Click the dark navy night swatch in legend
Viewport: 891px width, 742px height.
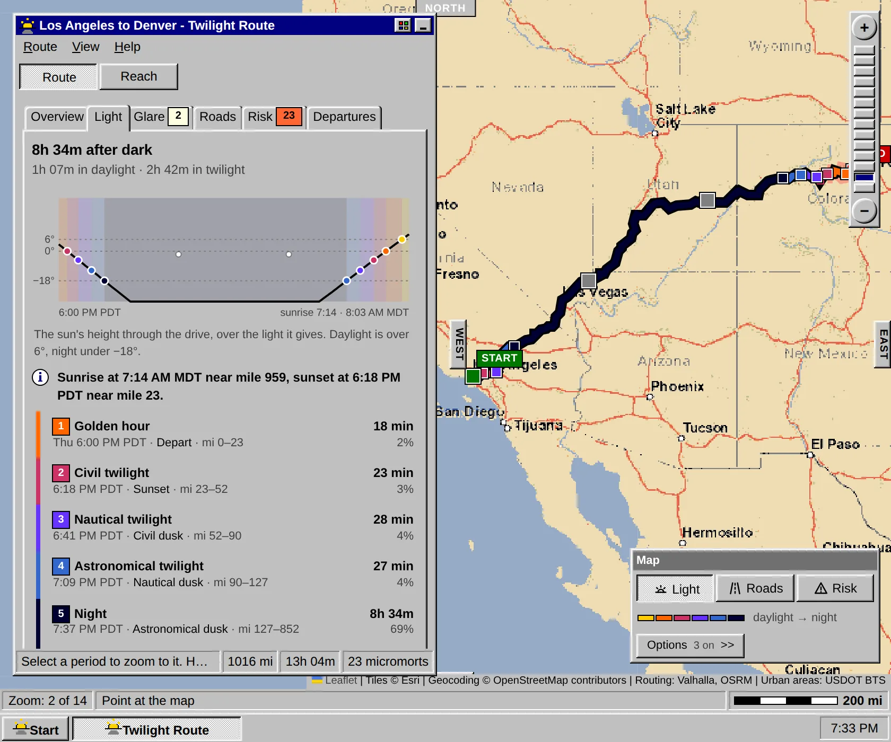736,618
